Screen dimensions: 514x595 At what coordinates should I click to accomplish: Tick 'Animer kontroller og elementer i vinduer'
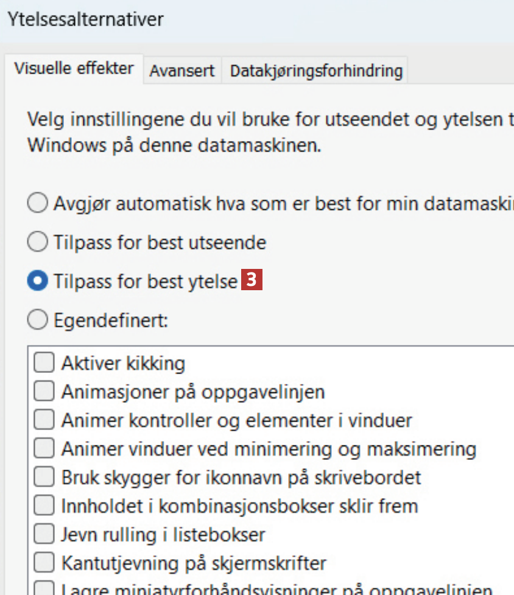(44, 420)
